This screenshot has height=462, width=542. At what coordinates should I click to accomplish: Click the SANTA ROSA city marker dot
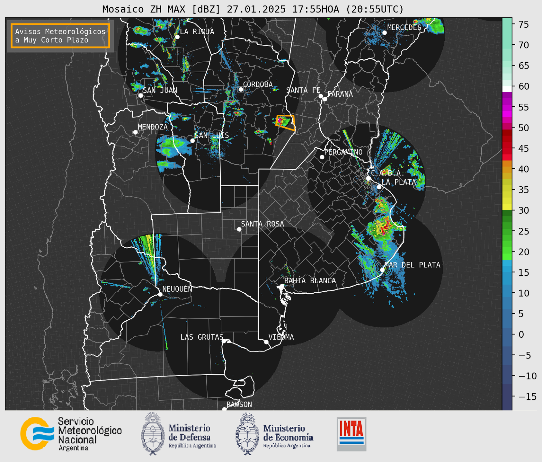click(x=239, y=229)
